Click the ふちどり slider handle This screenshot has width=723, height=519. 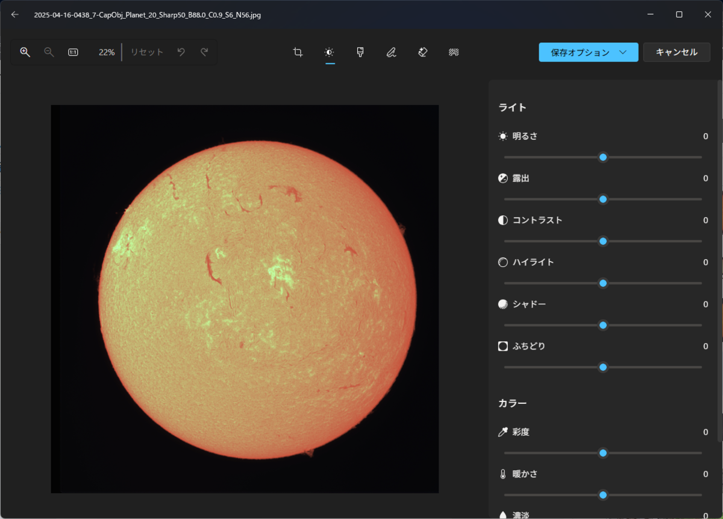pos(603,367)
